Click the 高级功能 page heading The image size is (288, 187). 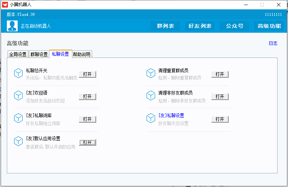pos(17,43)
